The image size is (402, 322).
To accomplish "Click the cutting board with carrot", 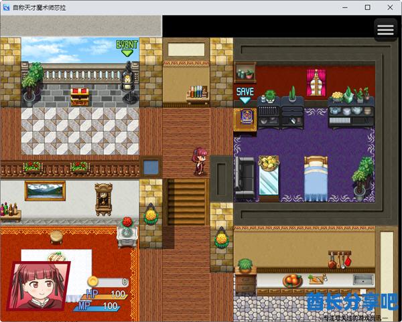I will [x=318, y=279].
